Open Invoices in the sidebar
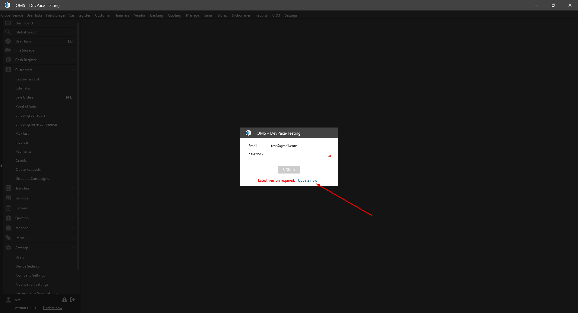 click(x=22, y=142)
